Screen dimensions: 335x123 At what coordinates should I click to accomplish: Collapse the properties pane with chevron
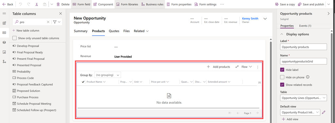[328, 14]
